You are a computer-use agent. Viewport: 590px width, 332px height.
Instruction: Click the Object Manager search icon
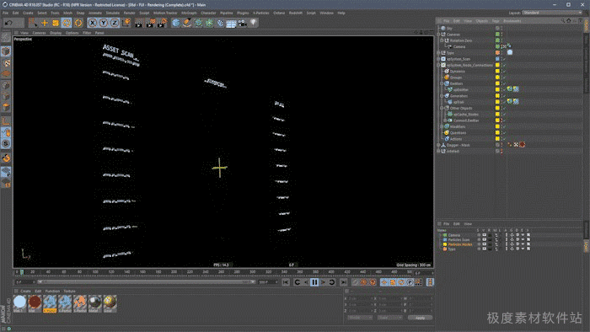tap(563, 21)
